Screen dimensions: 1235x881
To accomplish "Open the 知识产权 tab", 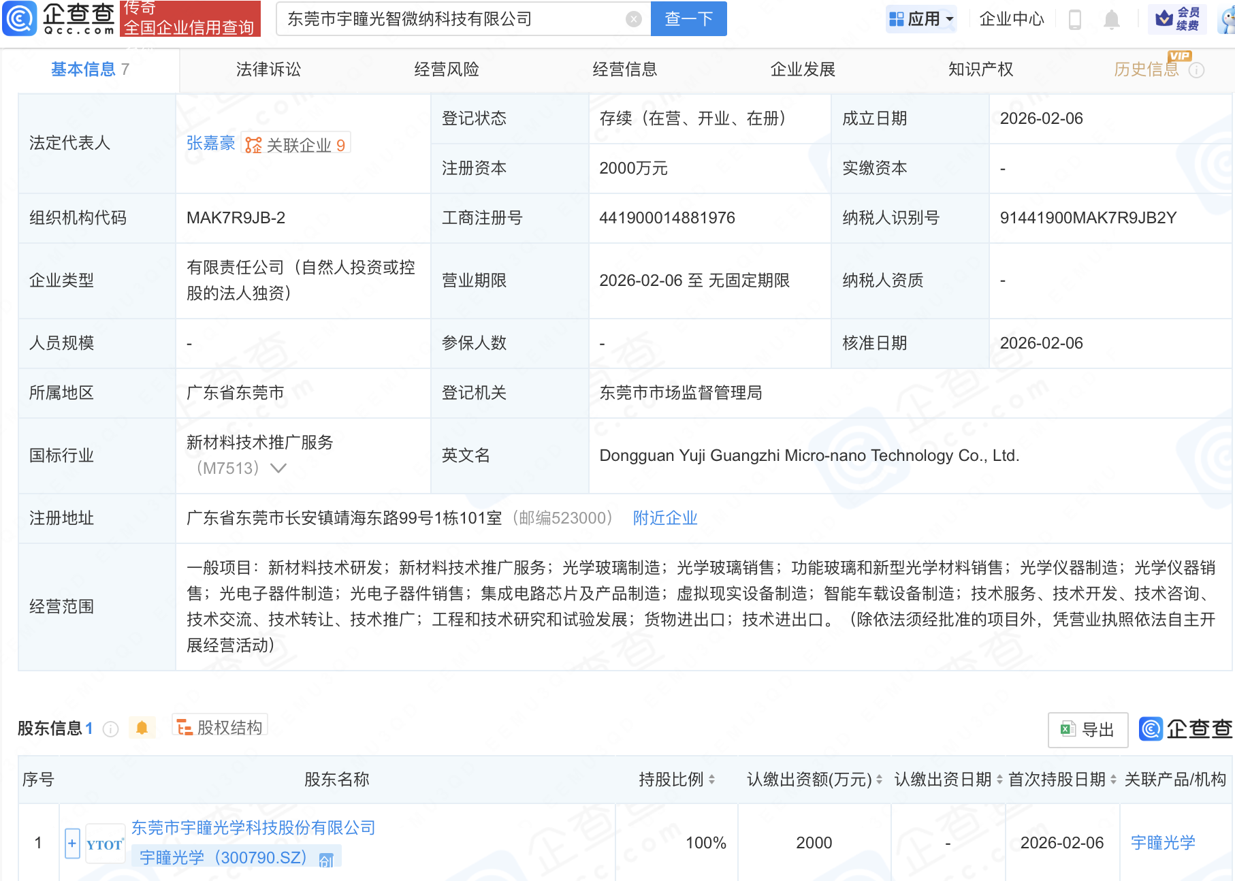I will click(980, 69).
